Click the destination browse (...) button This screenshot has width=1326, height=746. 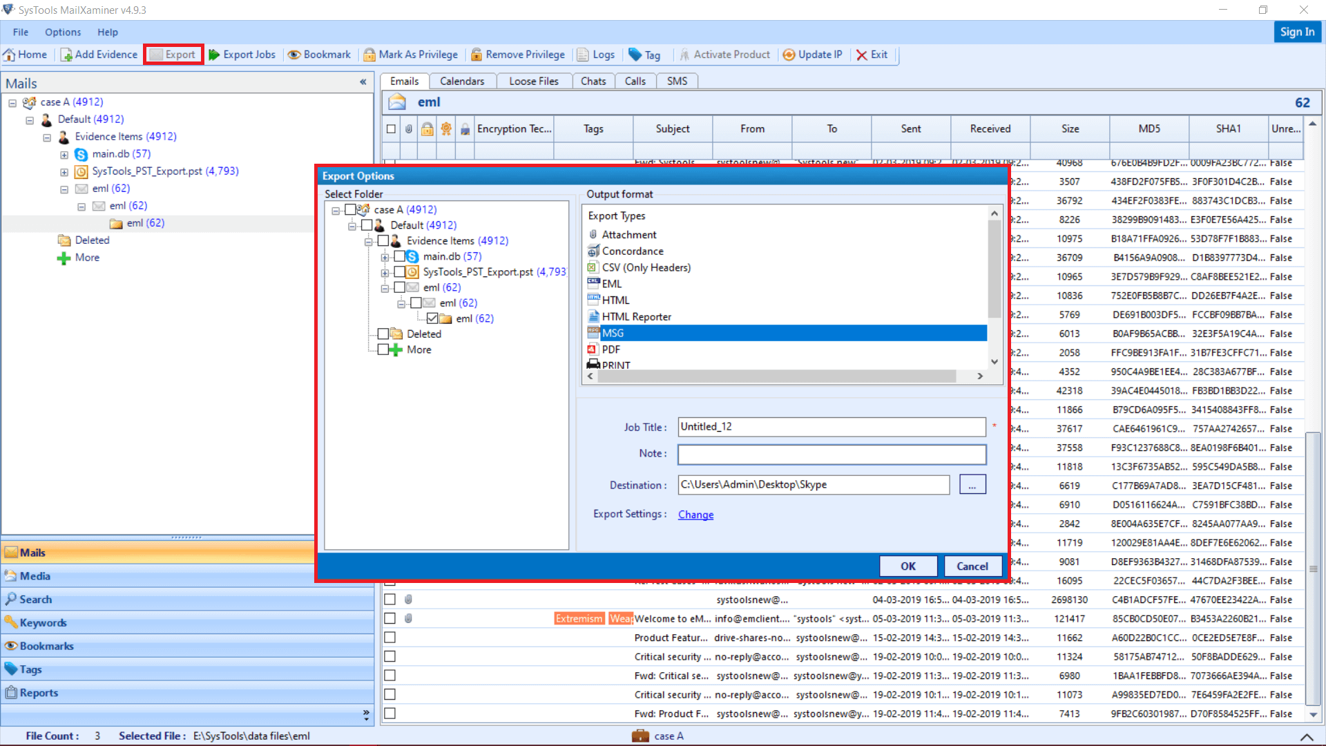tap(972, 485)
